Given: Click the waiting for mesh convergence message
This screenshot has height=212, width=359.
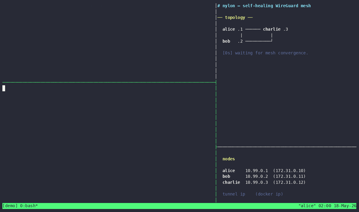Looking at the screenshot, I should point(265,53).
